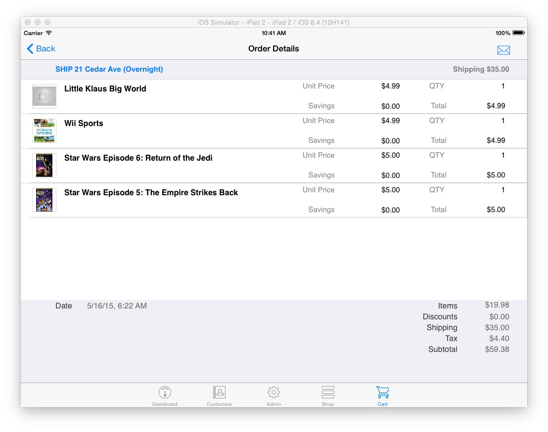The width and height of the screenshot is (548, 432).
Task: Click the Return of the Jedi cover thumbnail
Action: click(44, 165)
